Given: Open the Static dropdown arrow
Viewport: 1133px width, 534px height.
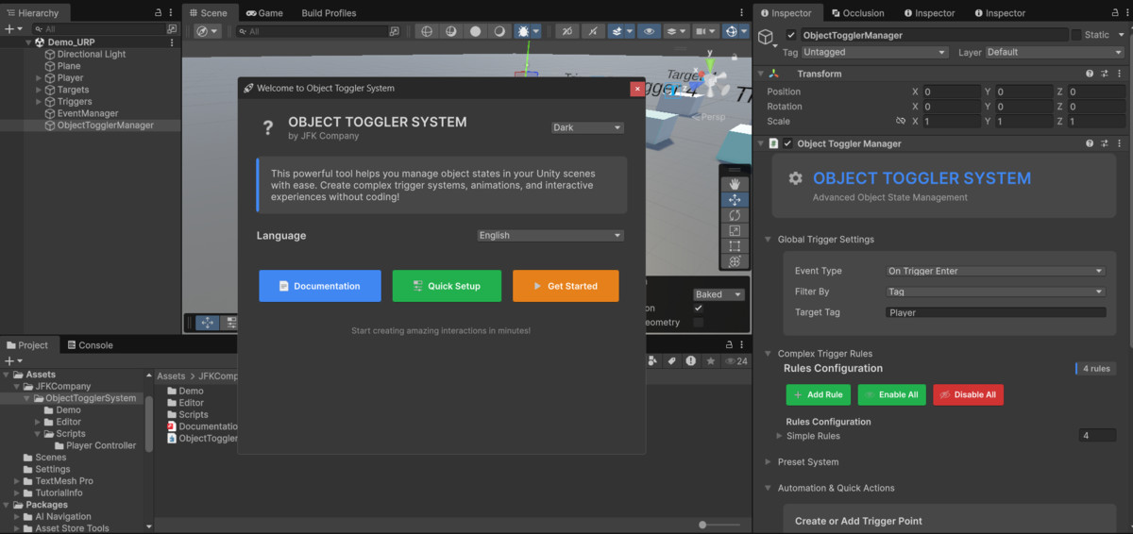Looking at the screenshot, I should coord(1121,35).
